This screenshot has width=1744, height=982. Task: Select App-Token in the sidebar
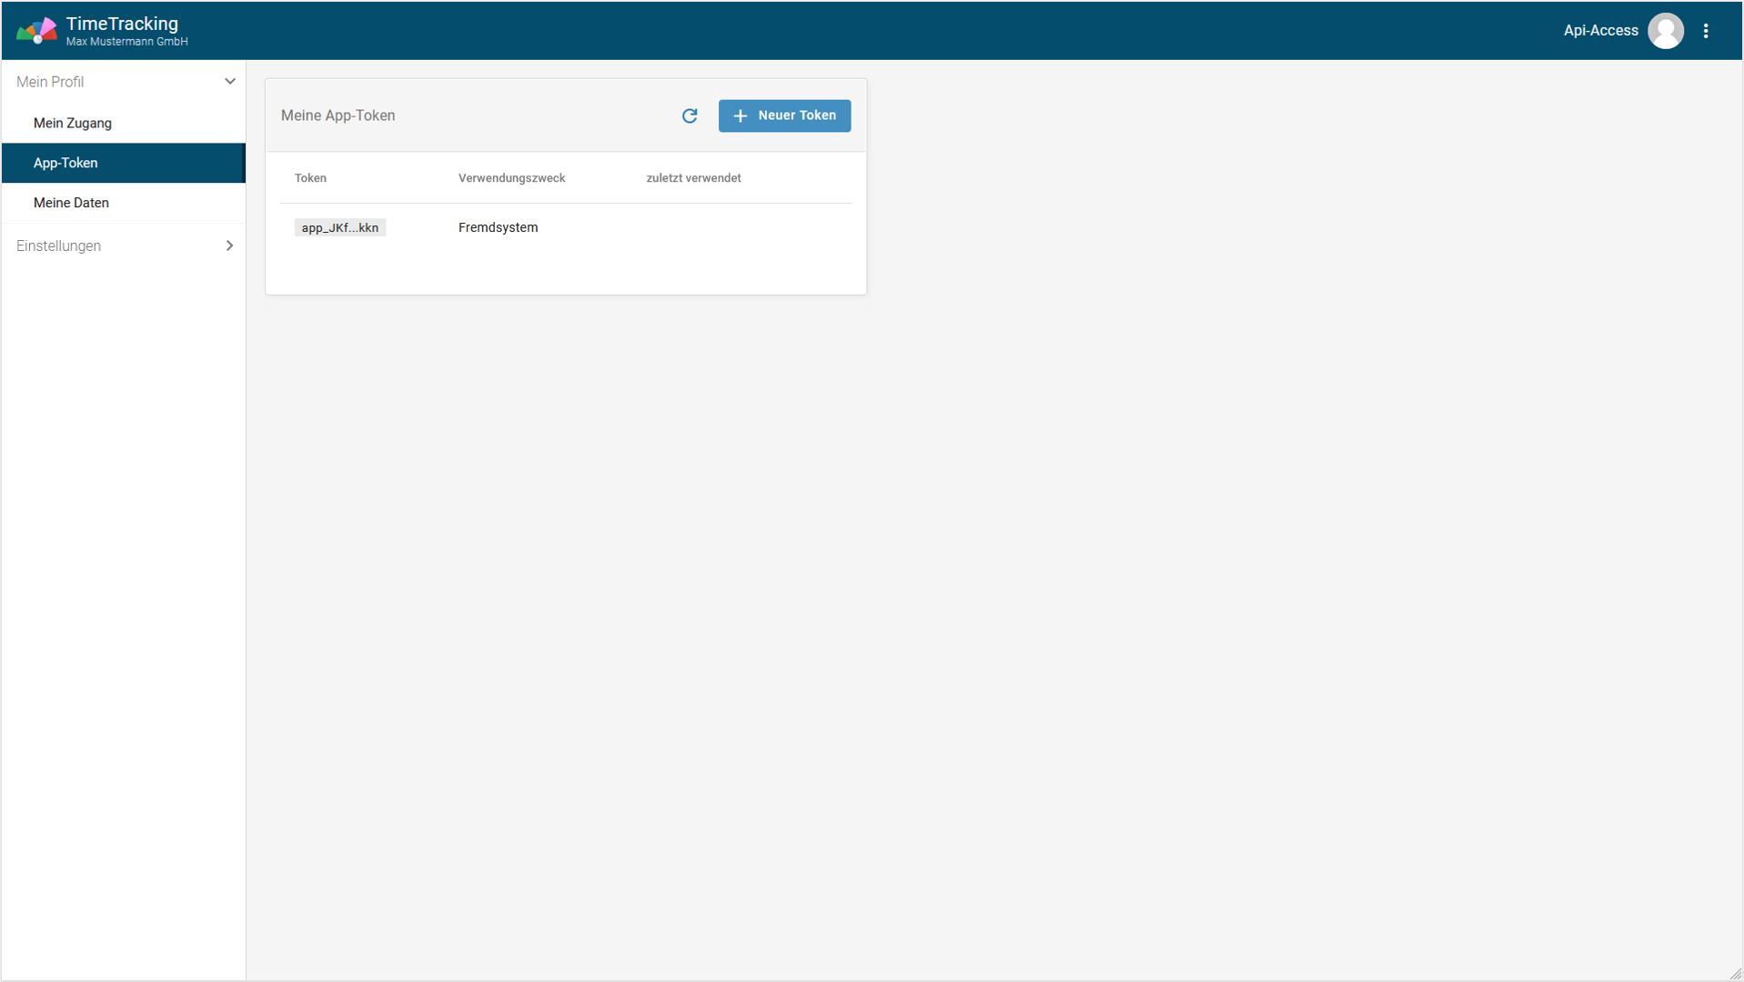pos(66,163)
